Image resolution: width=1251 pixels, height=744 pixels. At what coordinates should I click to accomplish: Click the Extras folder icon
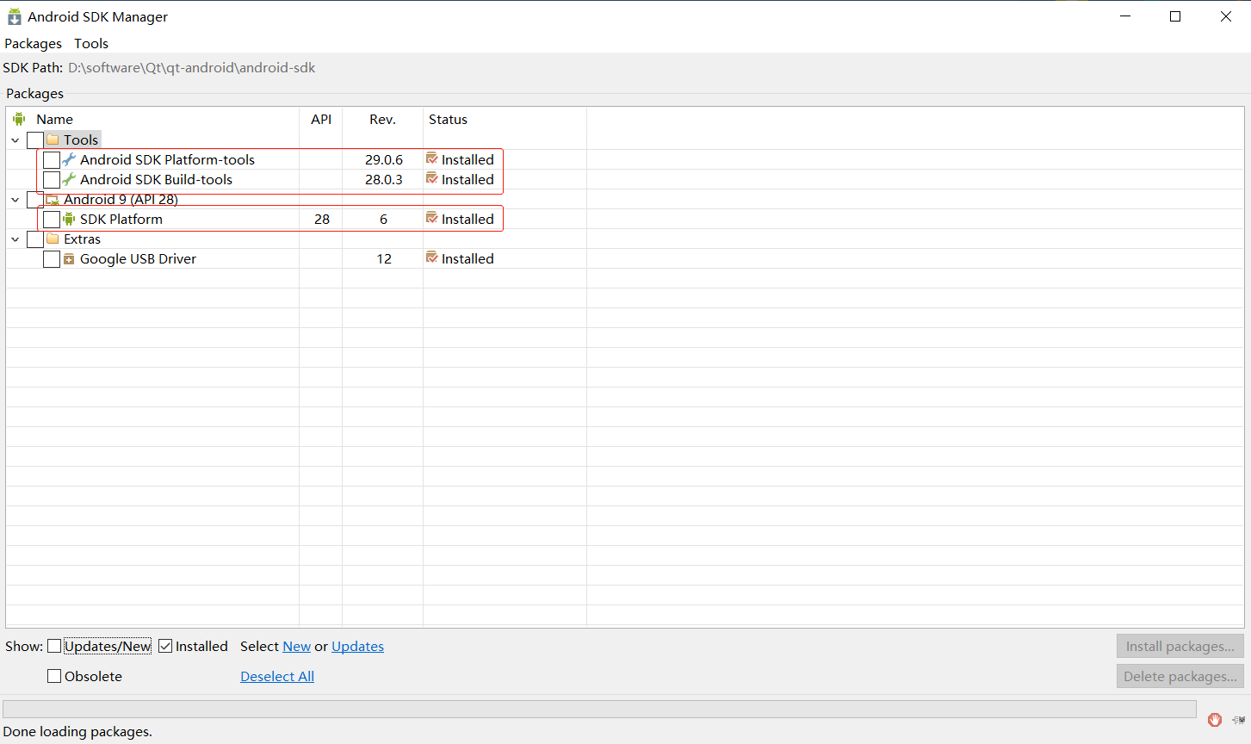(53, 239)
